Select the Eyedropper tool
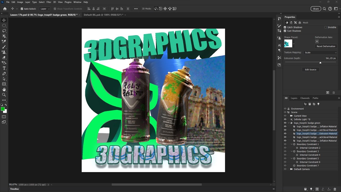 pos(4,42)
